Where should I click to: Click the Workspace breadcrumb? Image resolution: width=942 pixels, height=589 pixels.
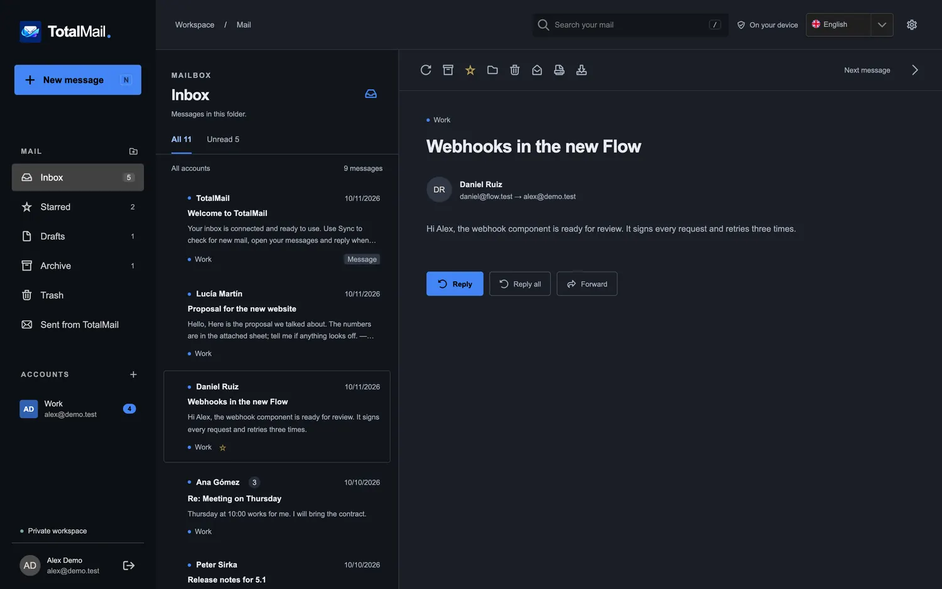pyautogui.click(x=195, y=25)
